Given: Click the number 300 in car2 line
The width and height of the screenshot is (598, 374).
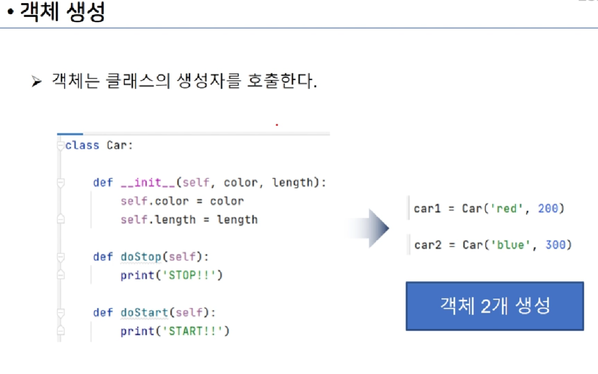Looking at the screenshot, I should click(x=556, y=245).
